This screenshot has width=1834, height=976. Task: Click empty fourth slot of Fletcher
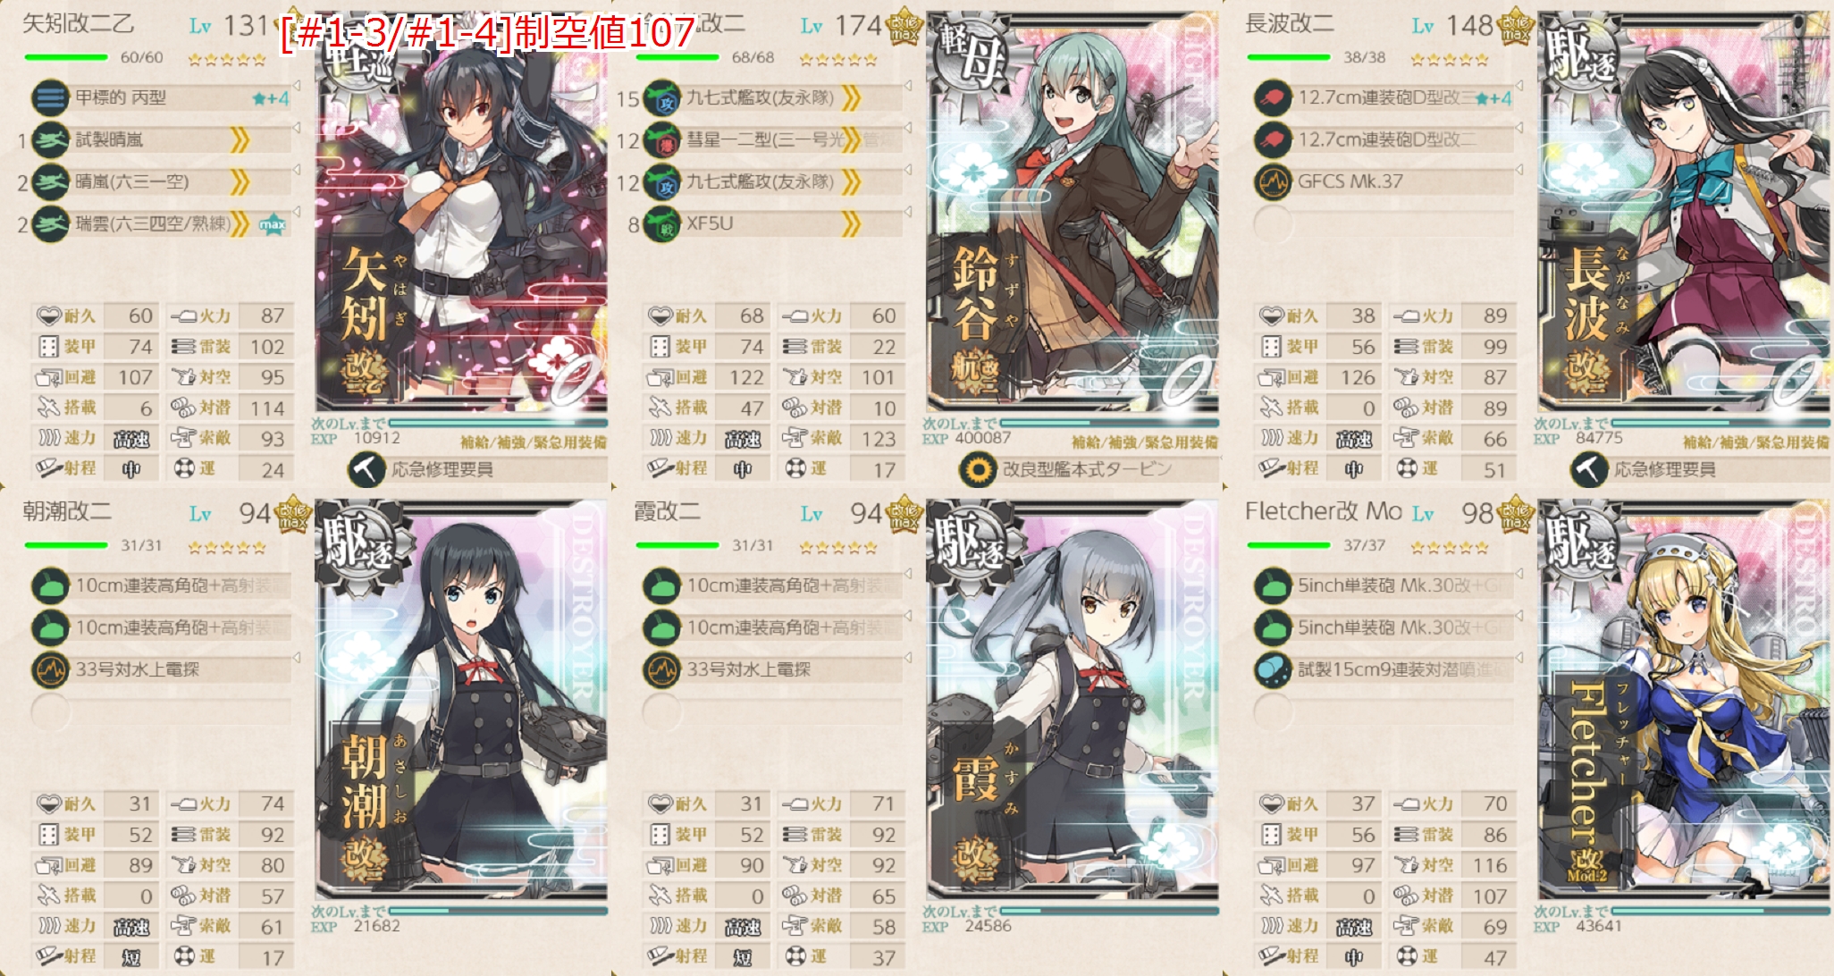(1274, 711)
